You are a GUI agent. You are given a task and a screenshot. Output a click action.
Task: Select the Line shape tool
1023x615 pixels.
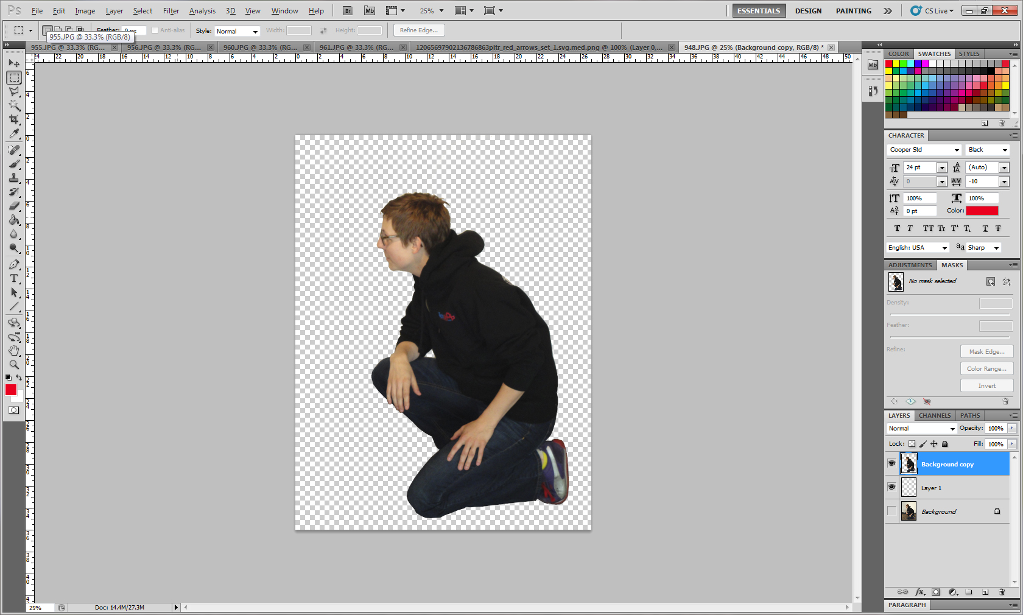point(14,306)
